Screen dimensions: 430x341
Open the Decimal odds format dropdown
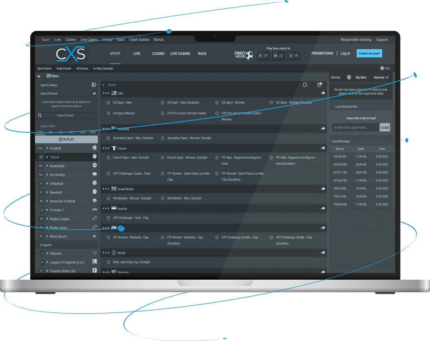(381, 77)
